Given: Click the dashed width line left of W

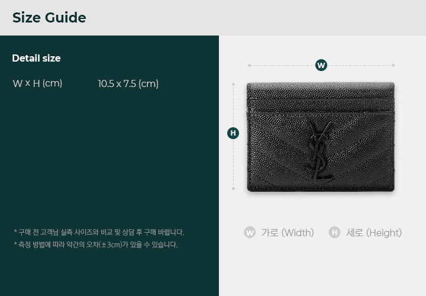Looking at the screenshot, I should pos(283,65).
